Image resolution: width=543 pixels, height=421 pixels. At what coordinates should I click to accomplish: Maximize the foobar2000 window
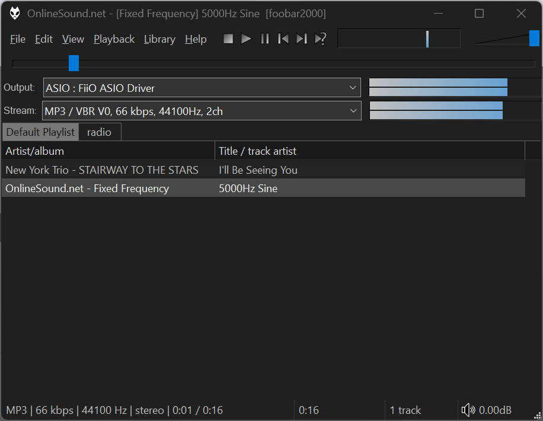pyautogui.click(x=479, y=14)
